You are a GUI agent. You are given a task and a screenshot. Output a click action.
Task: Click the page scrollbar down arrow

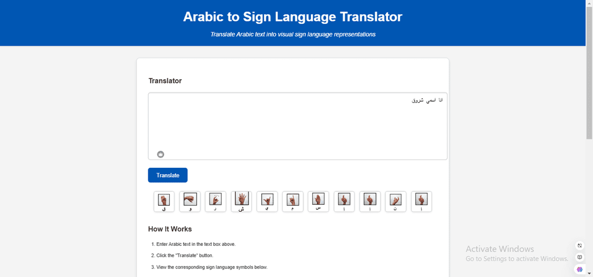coord(589,274)
